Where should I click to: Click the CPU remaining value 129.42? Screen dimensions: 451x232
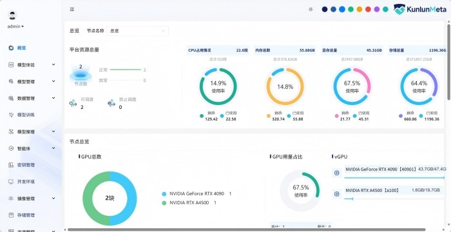[x=211, y=119]
